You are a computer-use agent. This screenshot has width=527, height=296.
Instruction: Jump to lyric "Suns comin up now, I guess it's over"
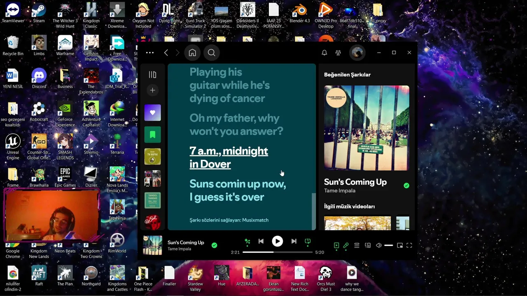(x=238, y=190)
